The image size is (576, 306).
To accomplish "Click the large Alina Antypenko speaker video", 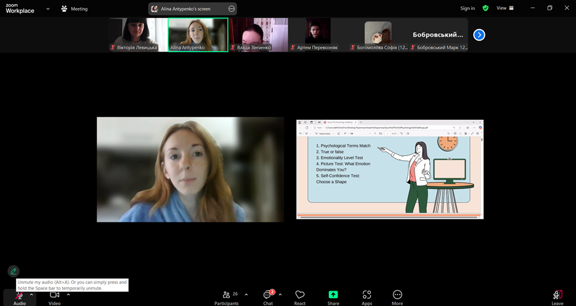I will pos(190,170).
